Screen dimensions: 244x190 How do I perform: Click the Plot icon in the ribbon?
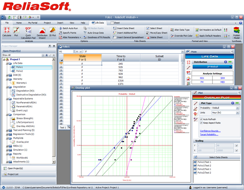click(x=16, y=31)
